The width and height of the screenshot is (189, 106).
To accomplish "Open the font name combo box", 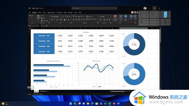I will 56,16.
